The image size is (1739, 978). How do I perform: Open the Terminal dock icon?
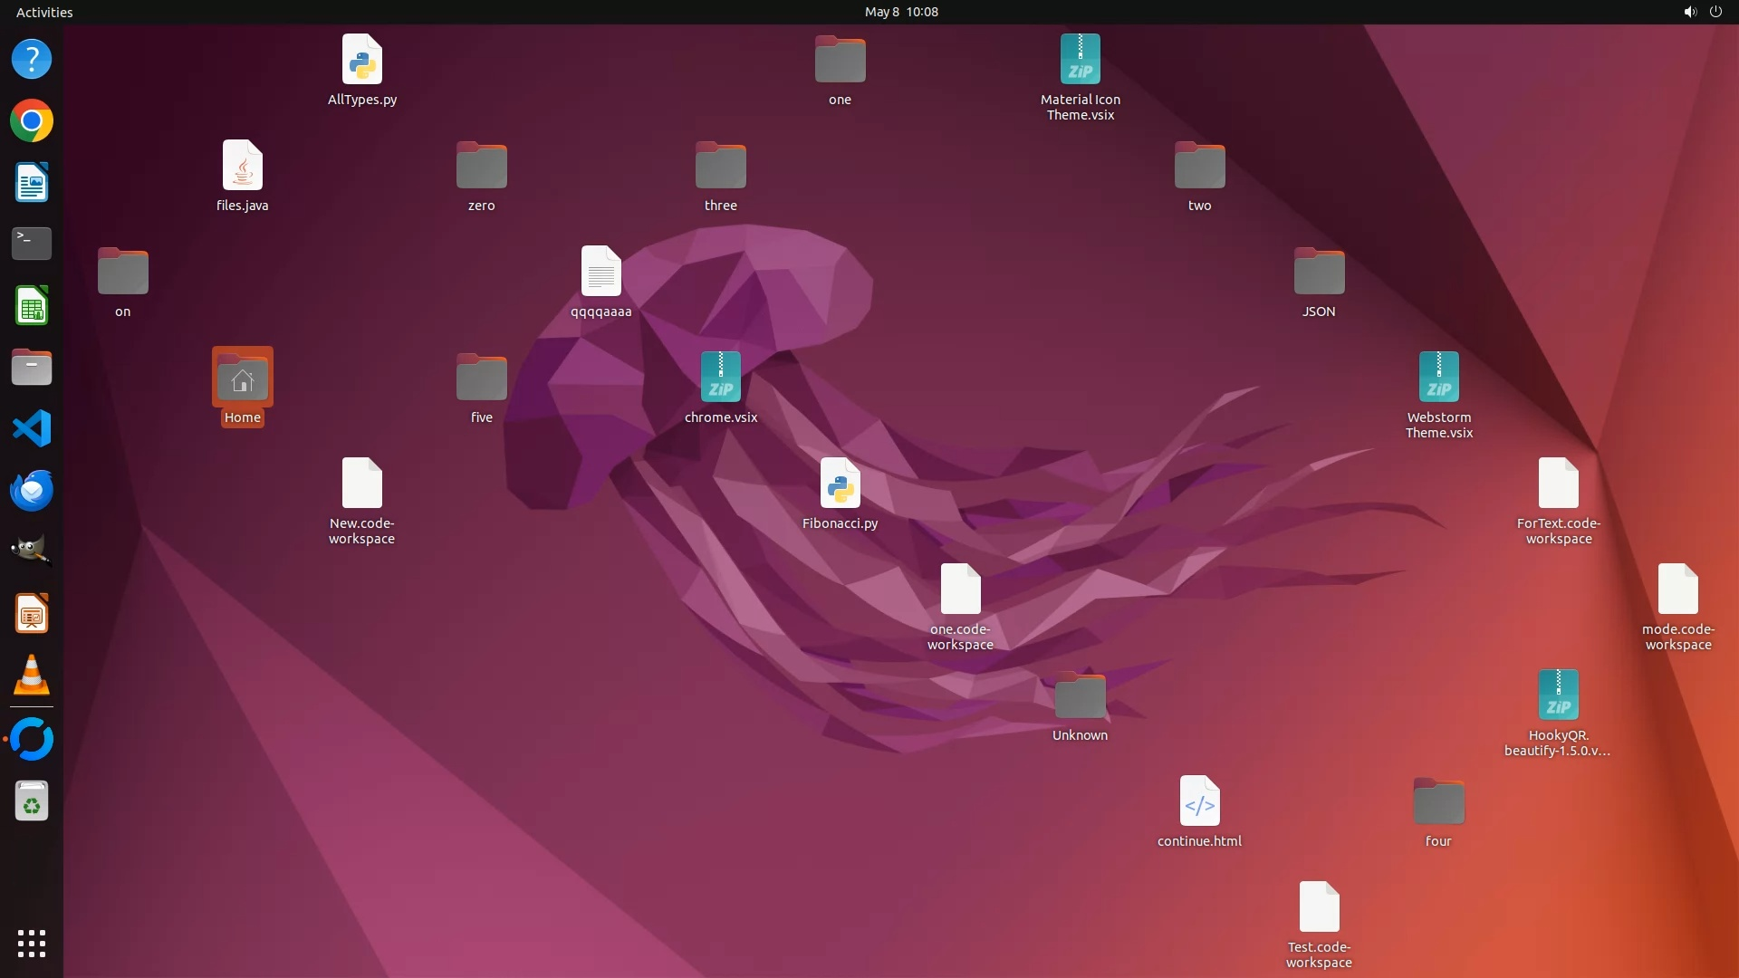(32, 244)
